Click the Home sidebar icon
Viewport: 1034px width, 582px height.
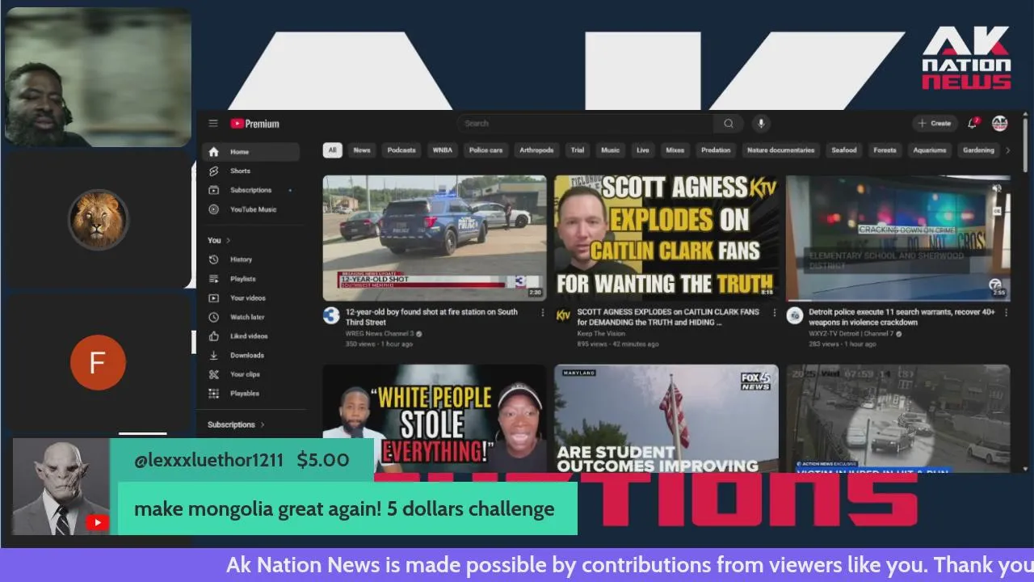click(213, 152)
